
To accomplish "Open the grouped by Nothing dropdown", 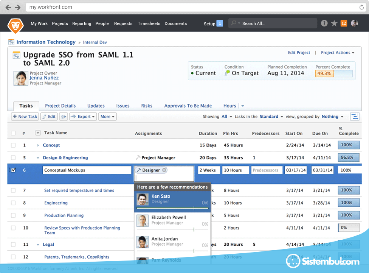I will point(332,117).
